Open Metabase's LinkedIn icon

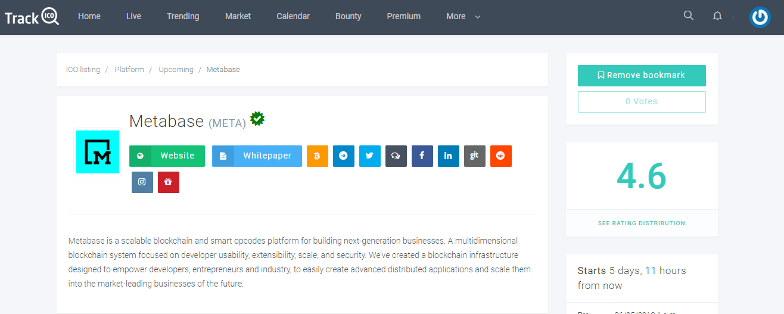449,156
